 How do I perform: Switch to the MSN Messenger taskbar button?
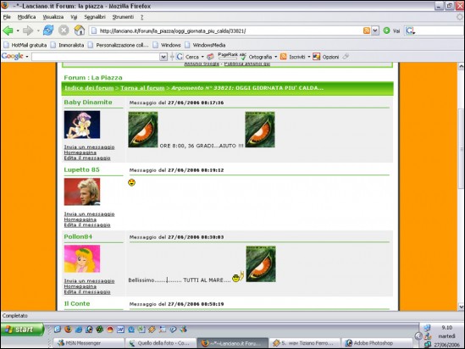[x=89, y=343]
